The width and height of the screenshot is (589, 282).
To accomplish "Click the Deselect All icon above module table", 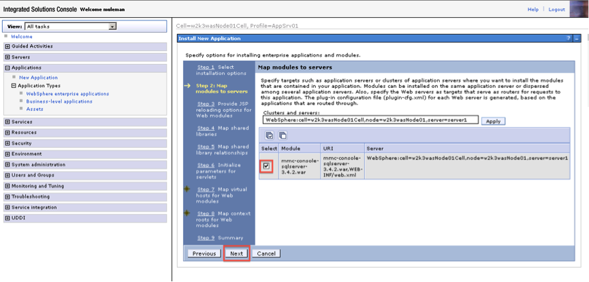I will (282, 136).
